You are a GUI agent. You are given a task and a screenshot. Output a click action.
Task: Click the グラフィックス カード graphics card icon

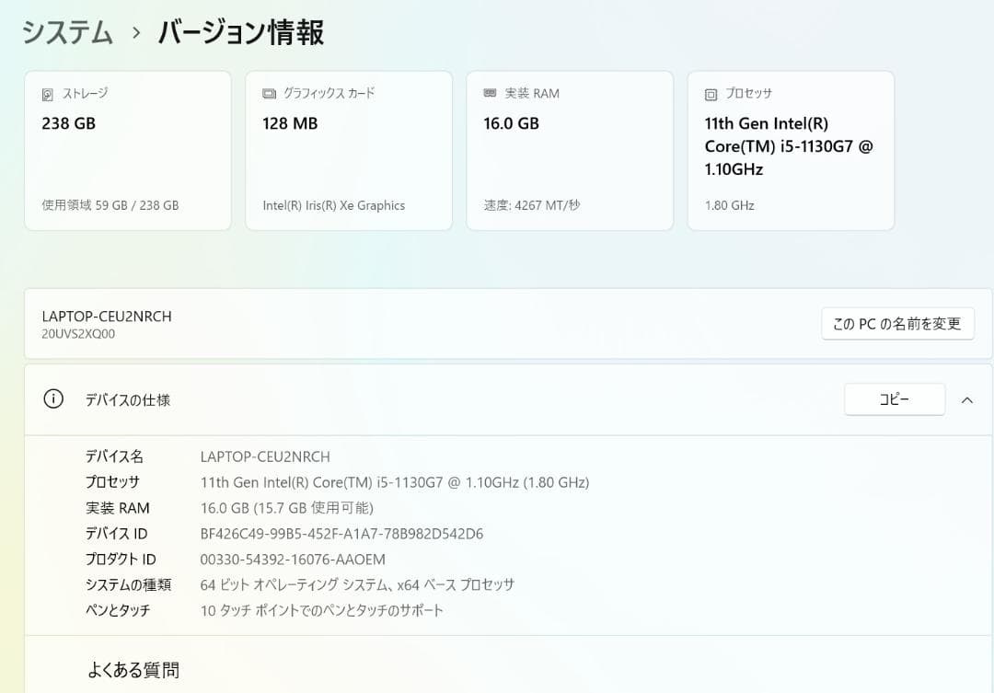coord(269,92)
